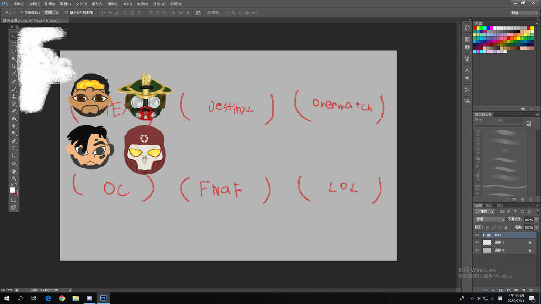This screenshot has width=541, height=304.
Task: Switch to the 色版 channels tab
Action: point(489,205)
